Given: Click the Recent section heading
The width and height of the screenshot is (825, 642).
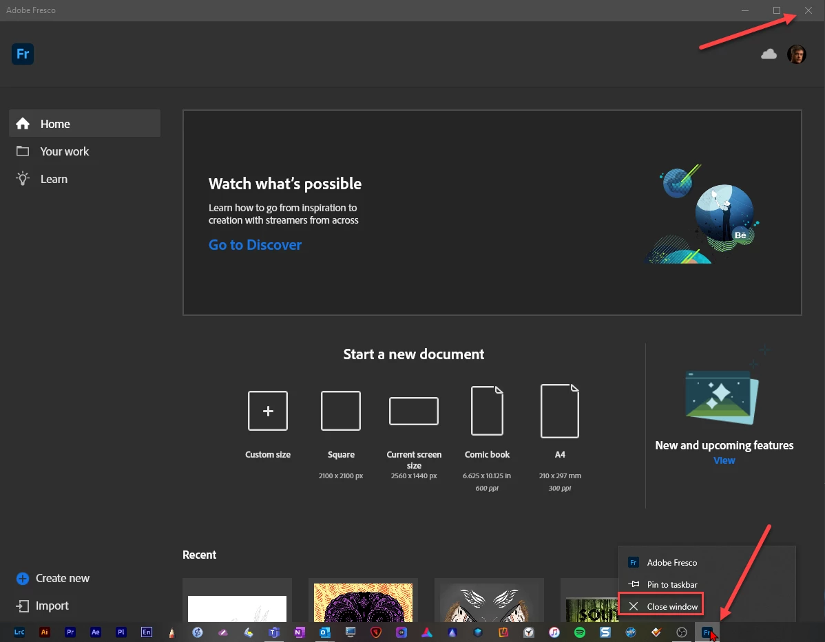Looking at the screenshot, I should [x=200, y=555].
